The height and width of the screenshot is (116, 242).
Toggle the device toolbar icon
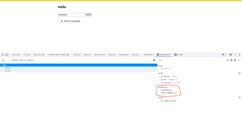(x=7, y=55)
